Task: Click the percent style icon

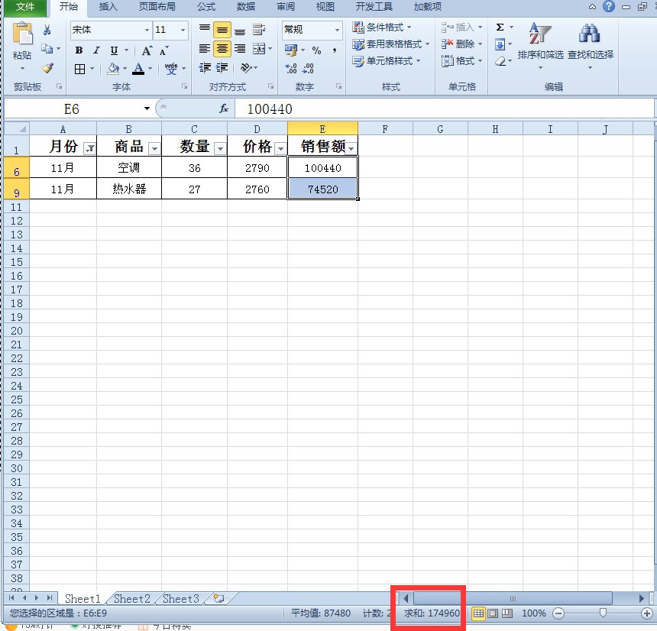Action: [x=316, y=50]
